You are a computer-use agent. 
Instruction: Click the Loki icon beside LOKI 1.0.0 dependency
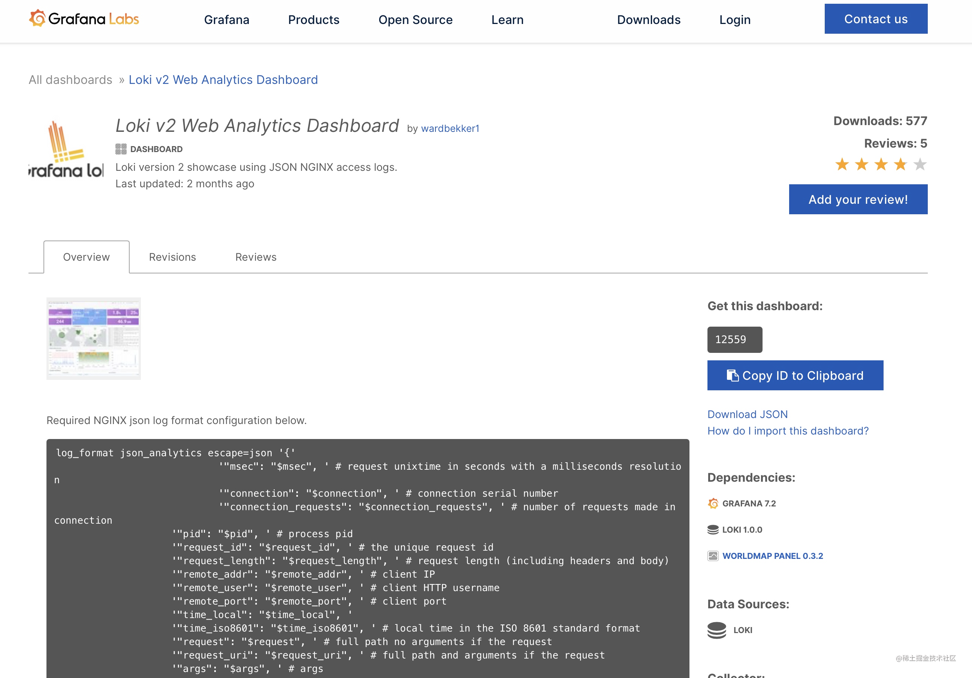pos(713,529)
